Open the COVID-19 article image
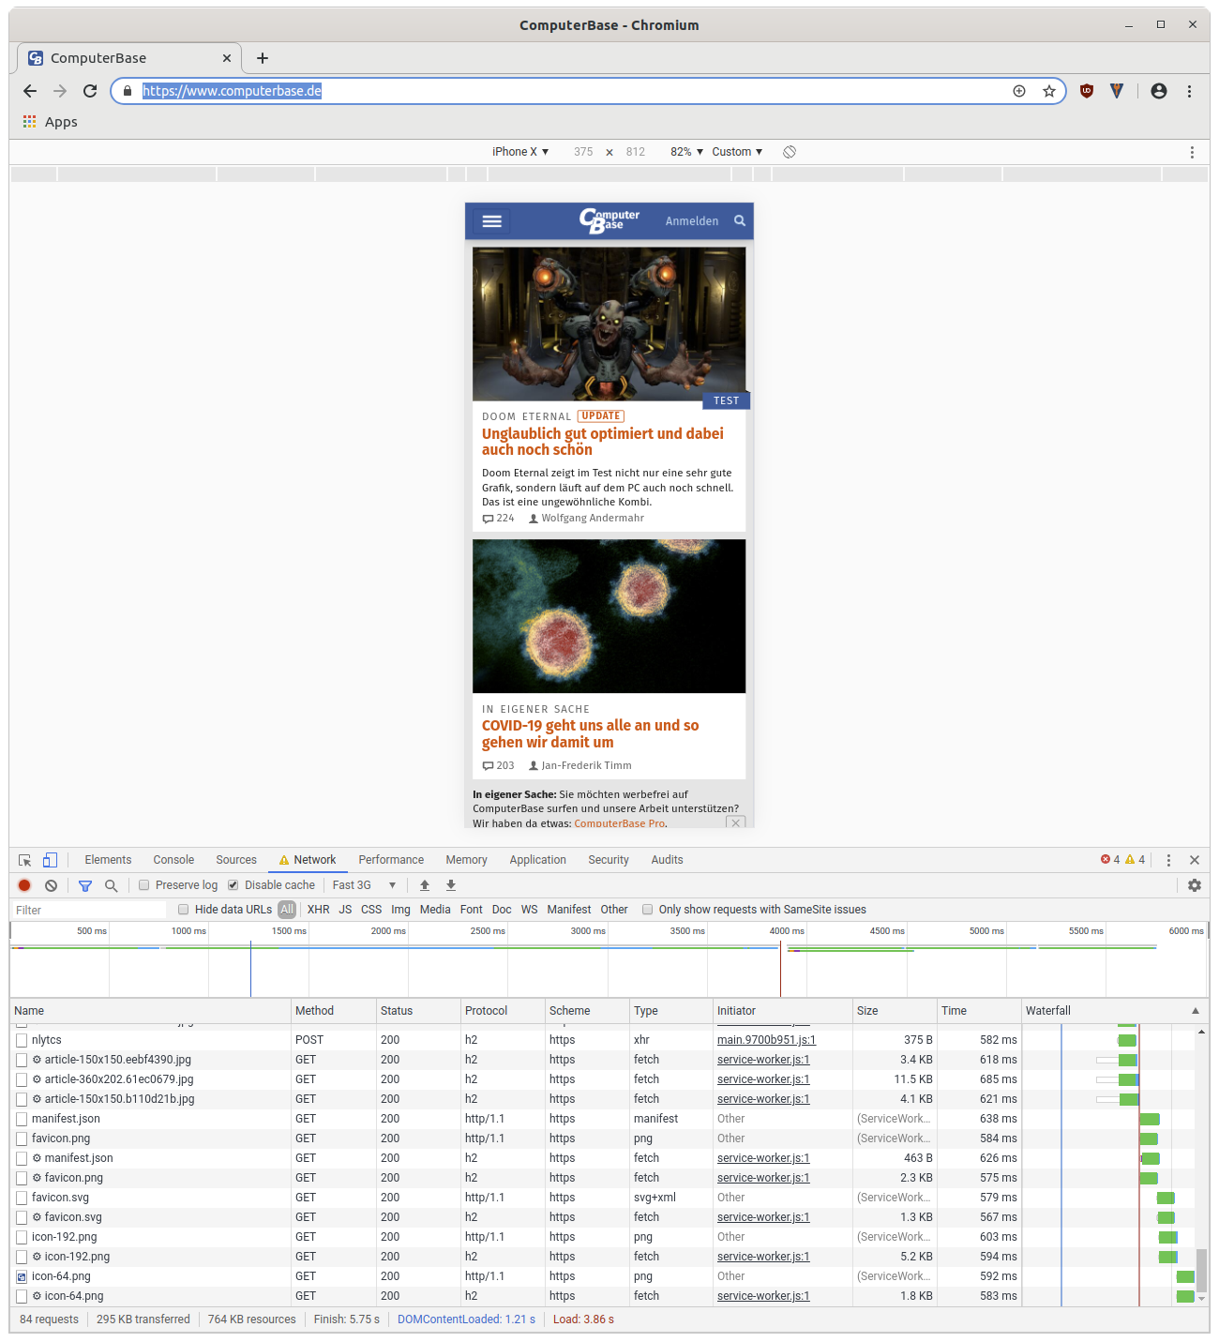Image resolution: width=1219 pixels, height=1342 pixels. click(x=609, y=616)
